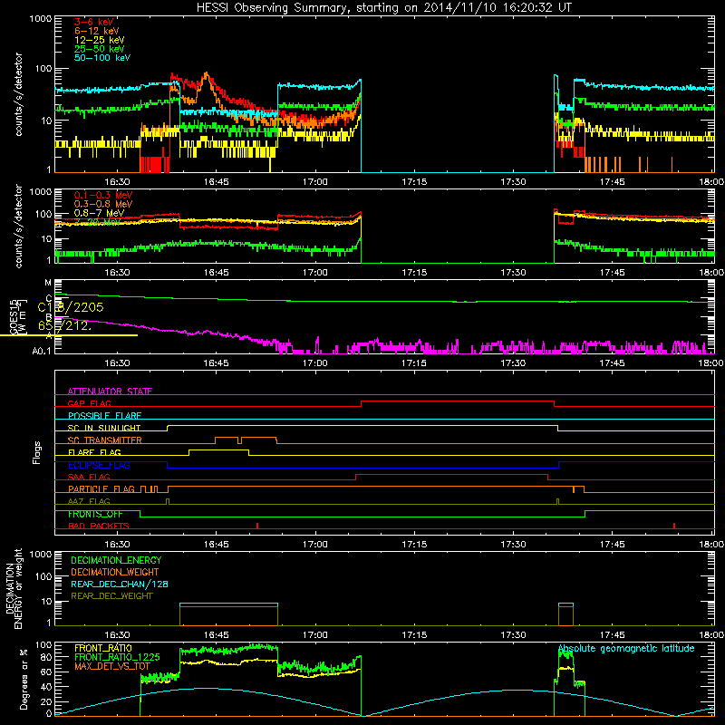Click the first bad-packets red spike marker
Viewport: 725px width, 725px height.
coord(257,526)
